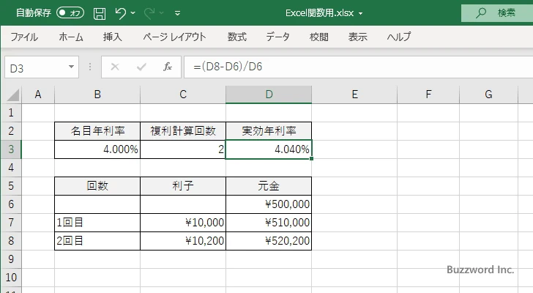Click the 検索 search box
The height and width of the screenshot is (293, 533).
[x=497, y=13]
